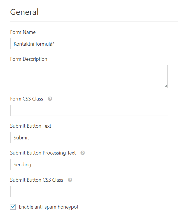Show help for Submit Button Processing Text
This screenshot has width=178, height=222.
(83, 153)
